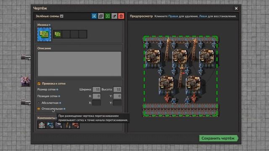This screenshot has height=151, width=269.
Task: Select the Относительная radio button
Action: [x=39, y=109]
